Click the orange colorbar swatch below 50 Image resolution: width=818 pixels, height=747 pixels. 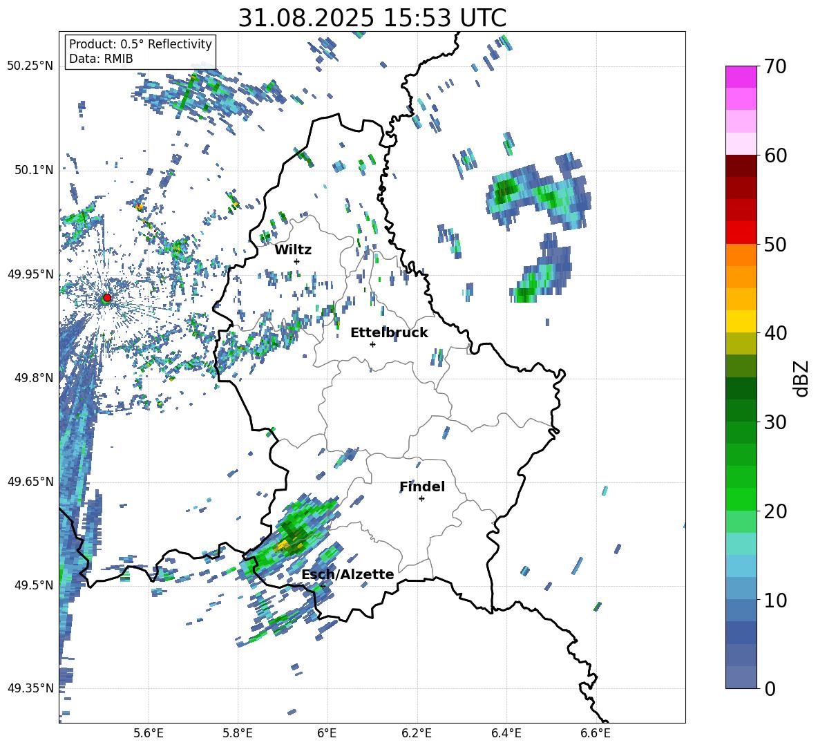click(x=741, y=254)
